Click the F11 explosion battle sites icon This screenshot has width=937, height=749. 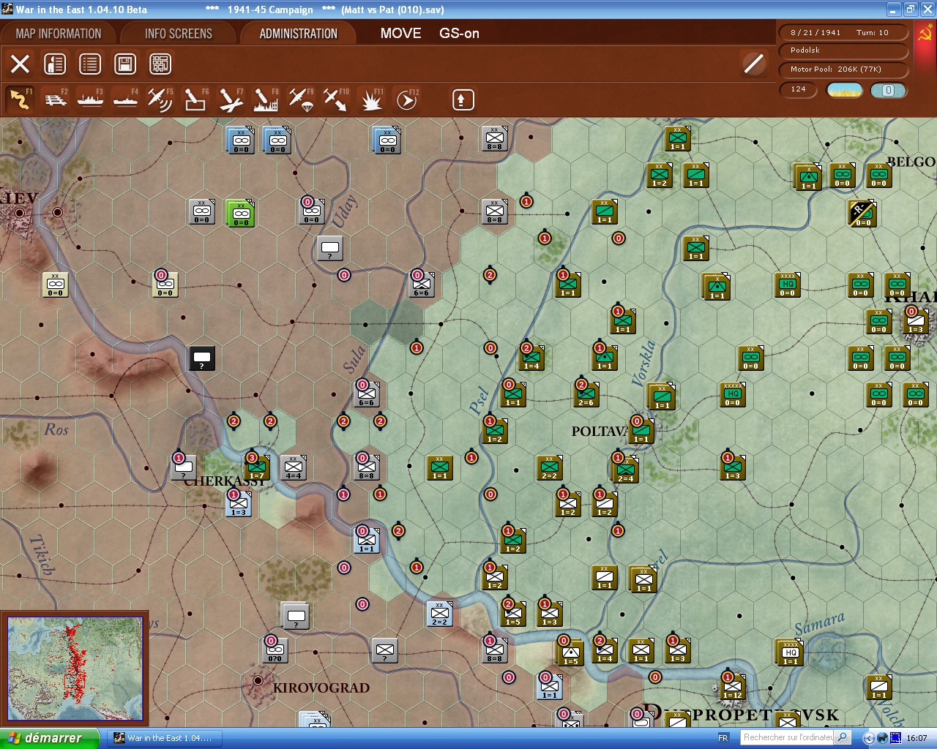371,99
